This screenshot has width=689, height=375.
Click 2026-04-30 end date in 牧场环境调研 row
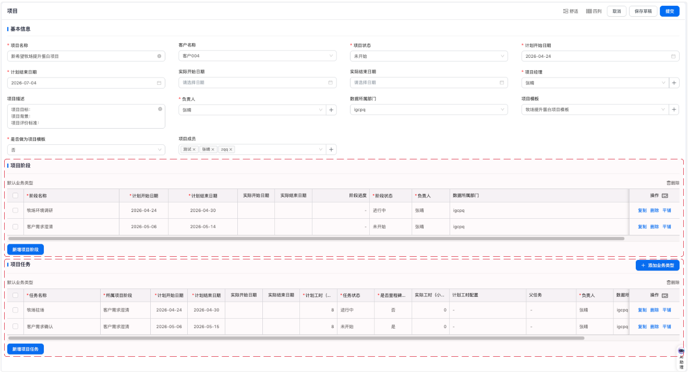coord(203,210)
